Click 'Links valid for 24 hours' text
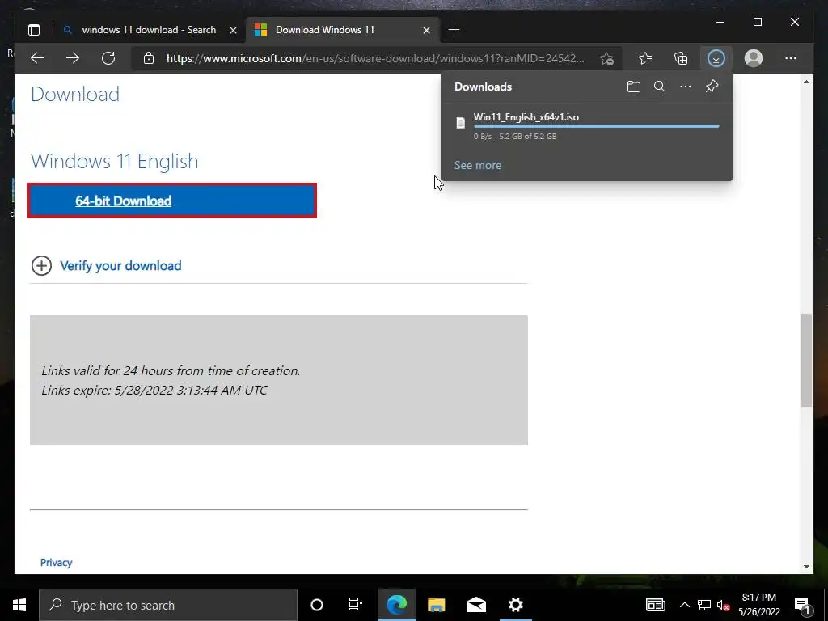This screenshot has width=828, height=621. (171, 370)
